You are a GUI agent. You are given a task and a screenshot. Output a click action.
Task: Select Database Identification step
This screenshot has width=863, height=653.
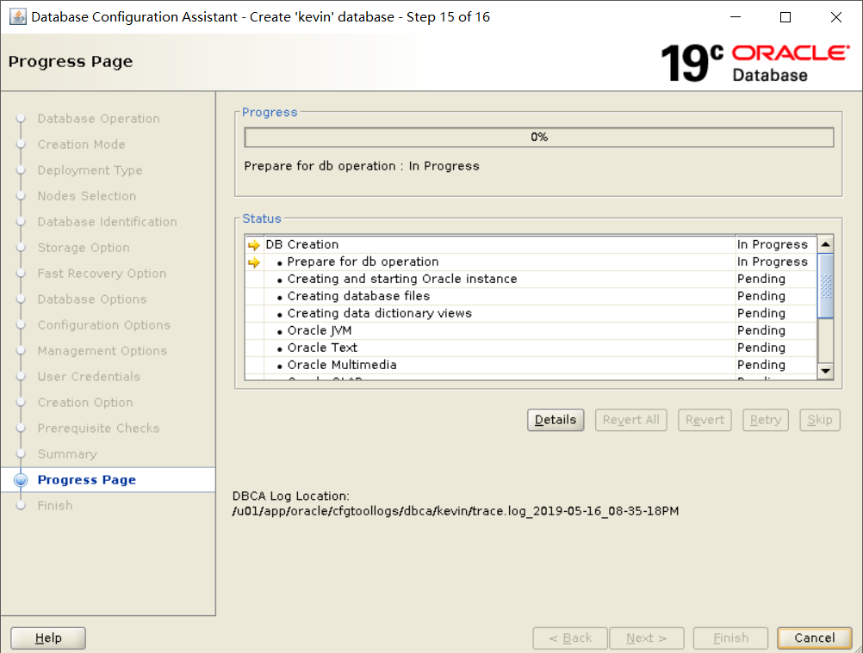tap(108, 222)
